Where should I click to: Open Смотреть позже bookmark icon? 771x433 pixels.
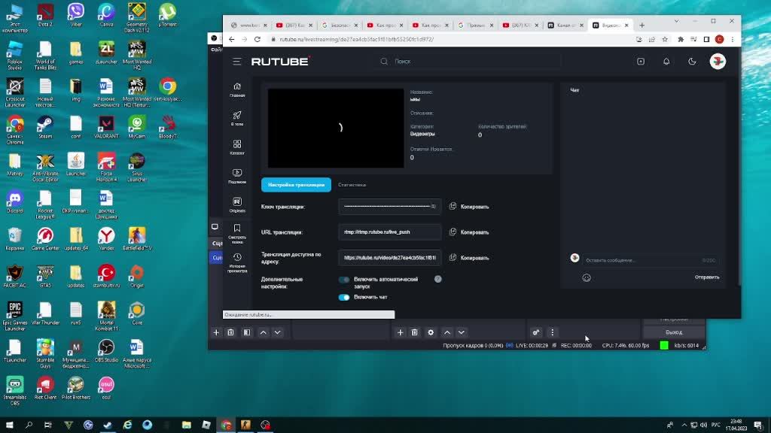coord(237,234)
